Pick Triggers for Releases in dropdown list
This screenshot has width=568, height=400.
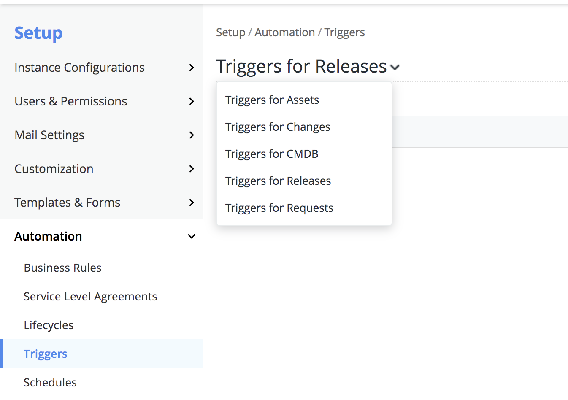pyautogui.click(x=278, y=181)
